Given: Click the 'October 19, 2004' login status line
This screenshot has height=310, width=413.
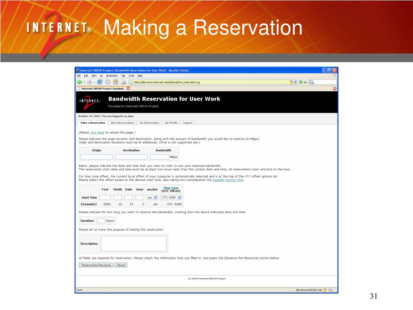Looking at the screenshot, I should point(106,116).
